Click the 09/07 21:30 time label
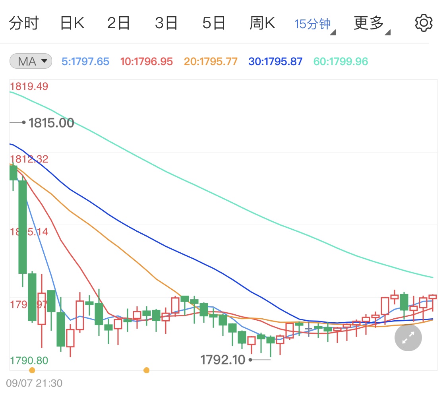The width and height of the screenshot is (447, 395). 34,383
